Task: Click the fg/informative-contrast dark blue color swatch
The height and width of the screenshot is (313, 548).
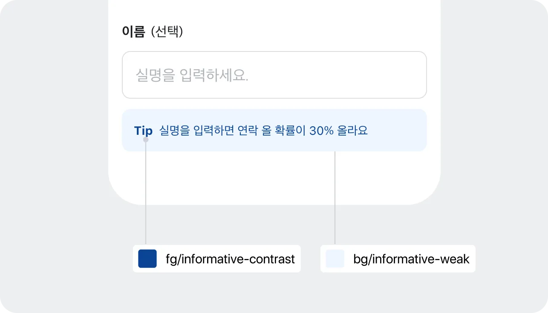Action: (147, 259)
